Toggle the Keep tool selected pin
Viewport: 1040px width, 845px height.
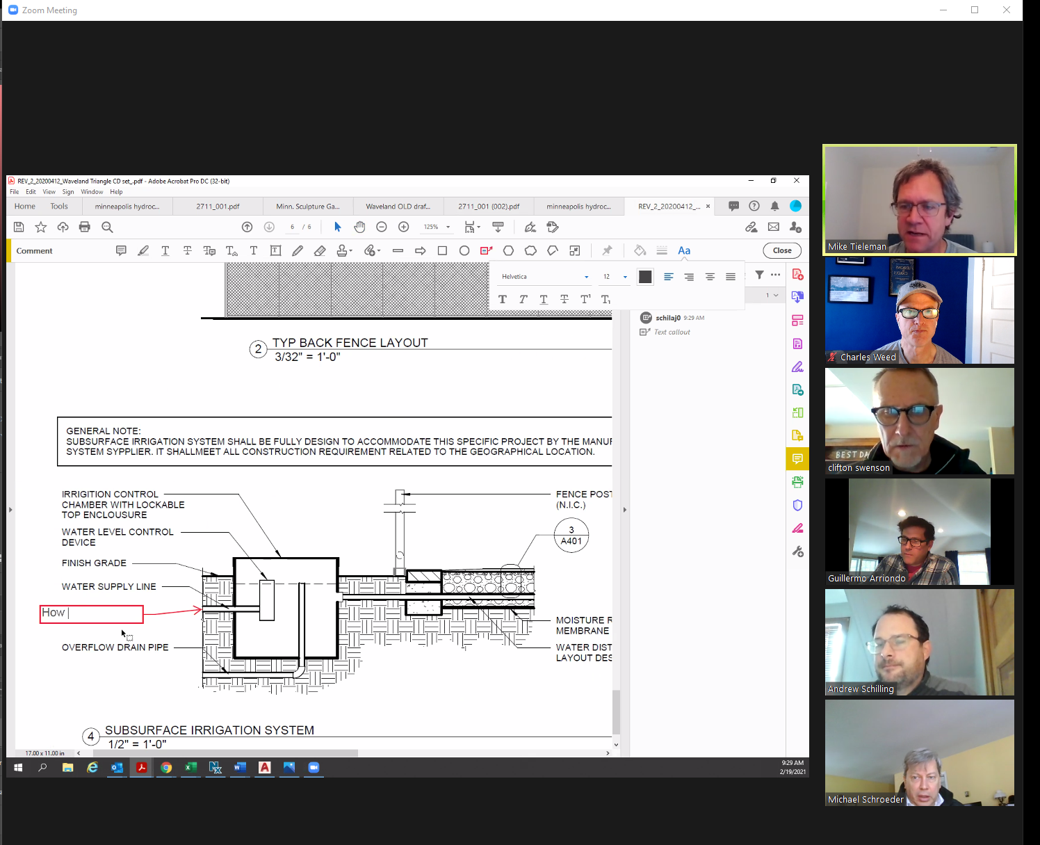(x=607, y=250)
